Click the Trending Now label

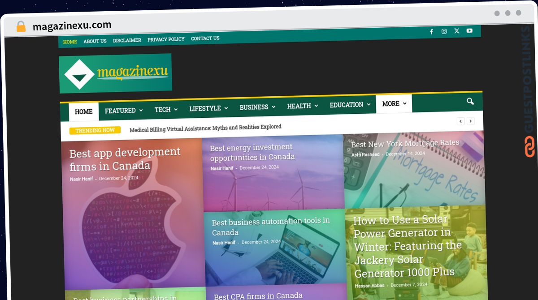point(95,130)
